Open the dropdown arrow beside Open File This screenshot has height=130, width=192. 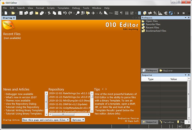[x=16, y=13]
